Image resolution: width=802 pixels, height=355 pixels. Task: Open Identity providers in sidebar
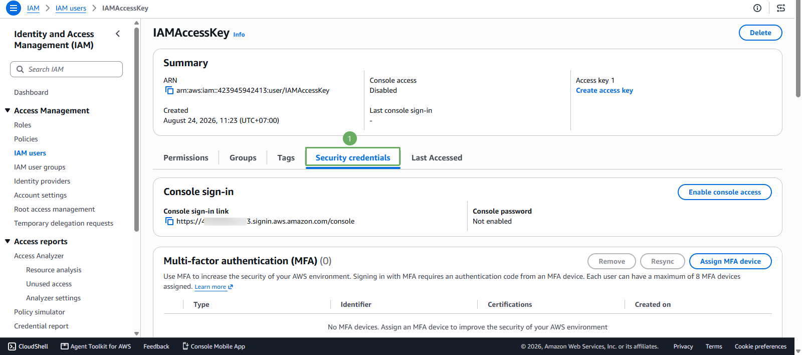(x=42, y=181)
